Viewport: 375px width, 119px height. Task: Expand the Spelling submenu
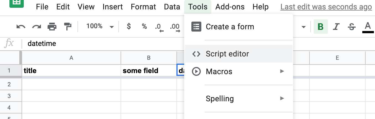pyautogui.click(x=282, y=98)
